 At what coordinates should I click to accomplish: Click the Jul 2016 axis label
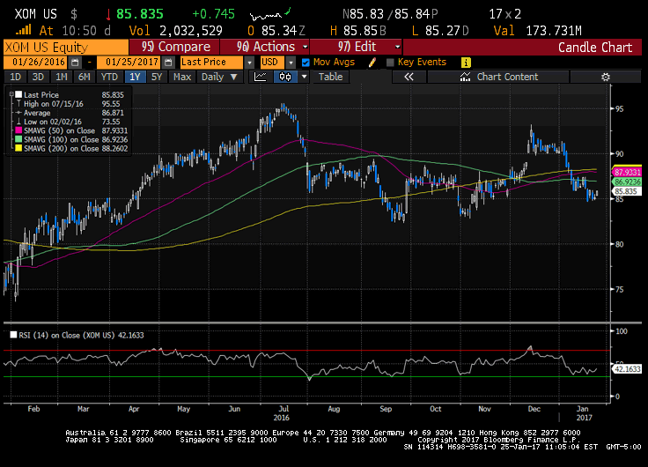click(x=282, y=413)
